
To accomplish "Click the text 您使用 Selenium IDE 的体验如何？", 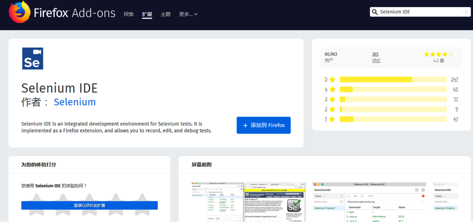I will point(54,186).
